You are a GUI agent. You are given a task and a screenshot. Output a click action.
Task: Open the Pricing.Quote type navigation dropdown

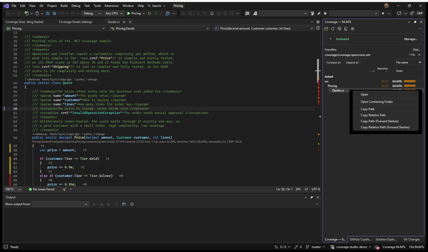[160, 28]
